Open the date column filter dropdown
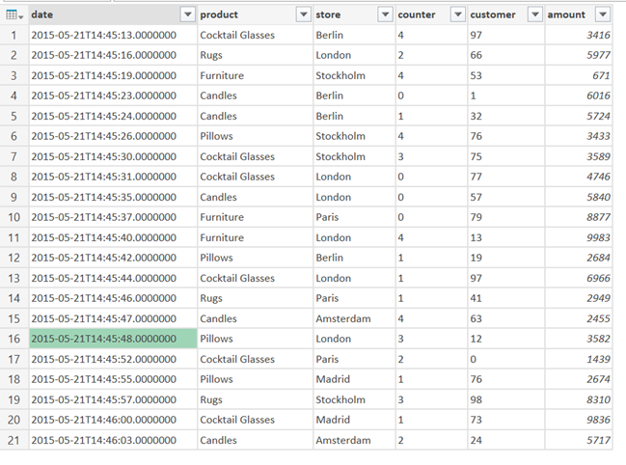 click(x=188, y=14)
